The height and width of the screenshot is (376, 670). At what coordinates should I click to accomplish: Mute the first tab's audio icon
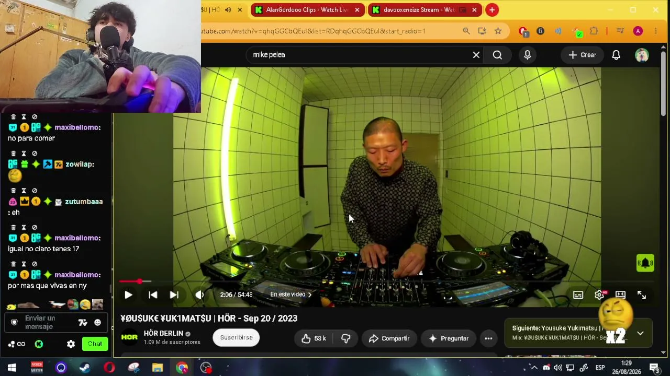(x=228, y=10)
